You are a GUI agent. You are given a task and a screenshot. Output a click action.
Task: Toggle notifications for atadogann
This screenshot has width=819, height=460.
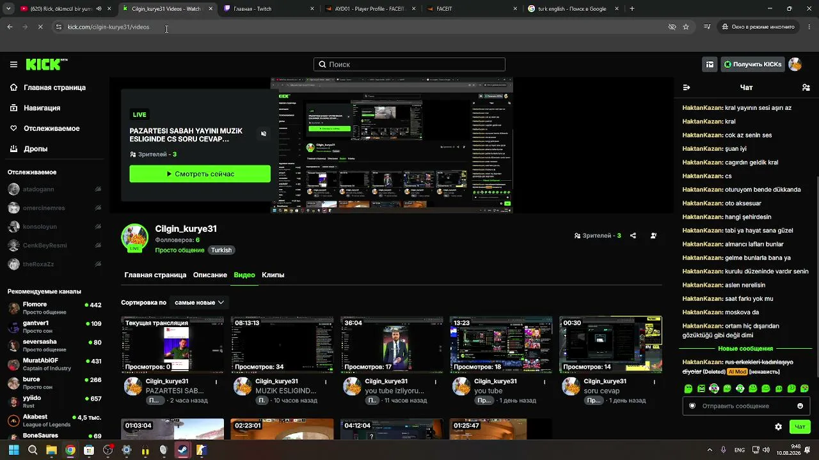click(x=98, y=189)
